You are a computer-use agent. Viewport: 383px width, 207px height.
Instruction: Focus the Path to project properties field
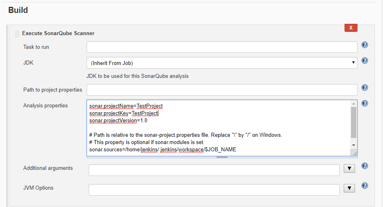pos(222,90)
